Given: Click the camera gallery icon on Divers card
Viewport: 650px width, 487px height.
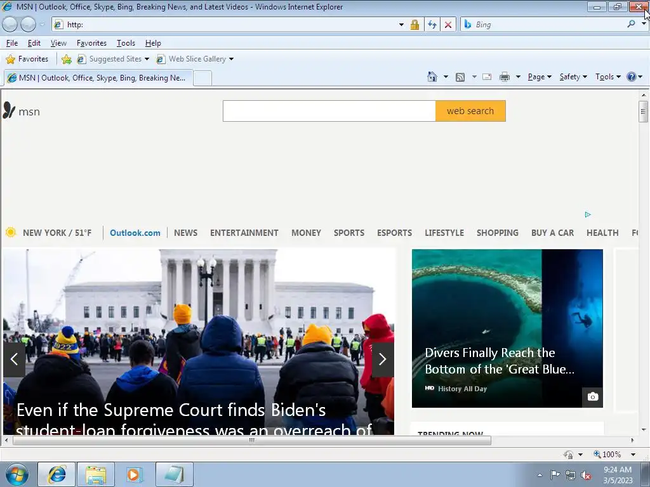Looking at the screenshot, I should point(593,397).
